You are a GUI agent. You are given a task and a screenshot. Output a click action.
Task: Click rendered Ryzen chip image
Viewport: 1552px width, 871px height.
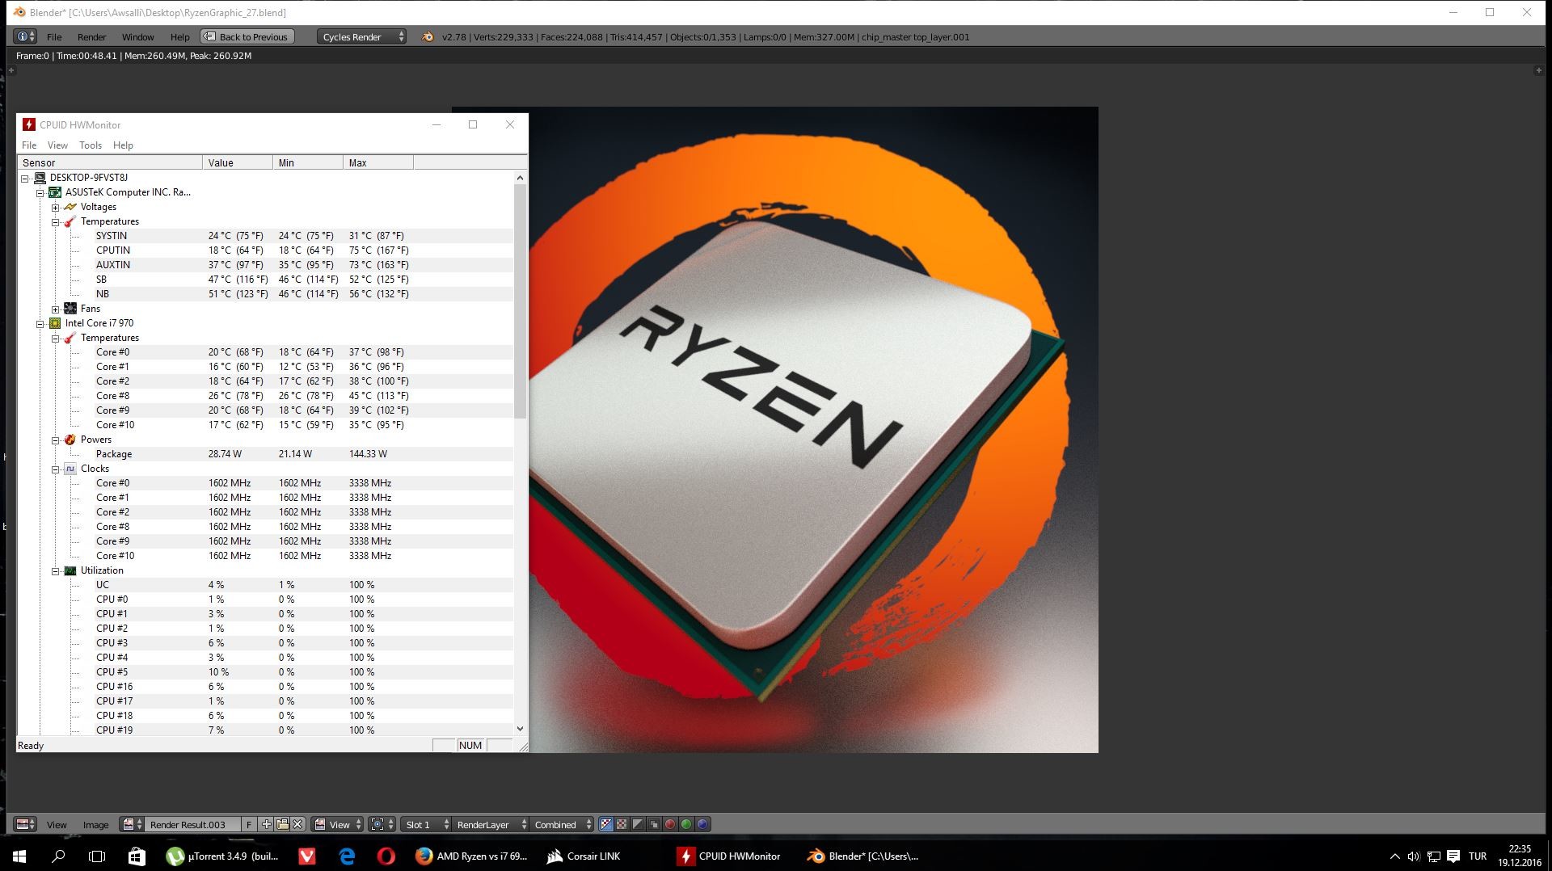click(813, 430)
